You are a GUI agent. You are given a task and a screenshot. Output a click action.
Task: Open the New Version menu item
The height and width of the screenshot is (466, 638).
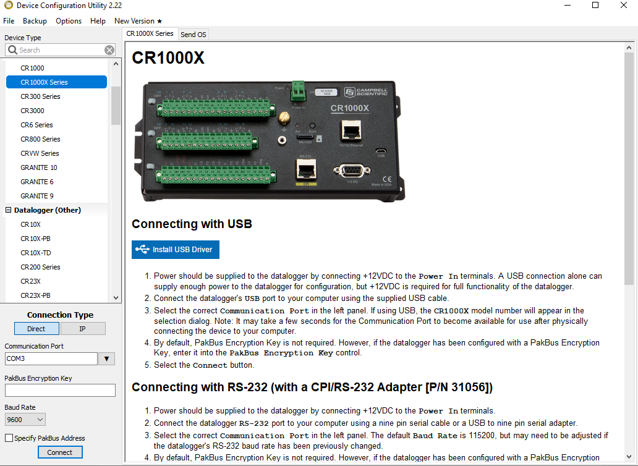(138, 20)
